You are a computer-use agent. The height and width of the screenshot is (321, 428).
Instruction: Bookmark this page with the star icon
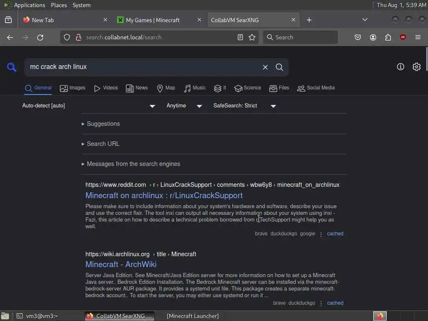[252, 37]
